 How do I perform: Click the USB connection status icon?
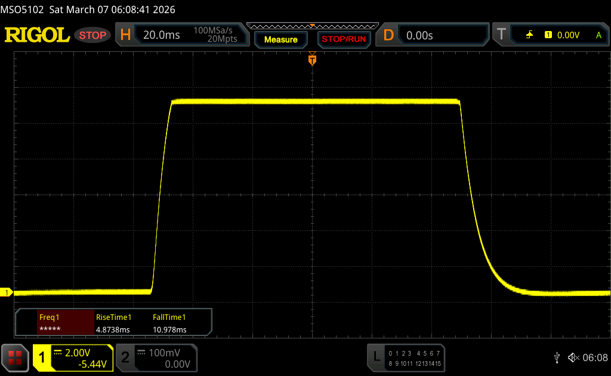557,357
